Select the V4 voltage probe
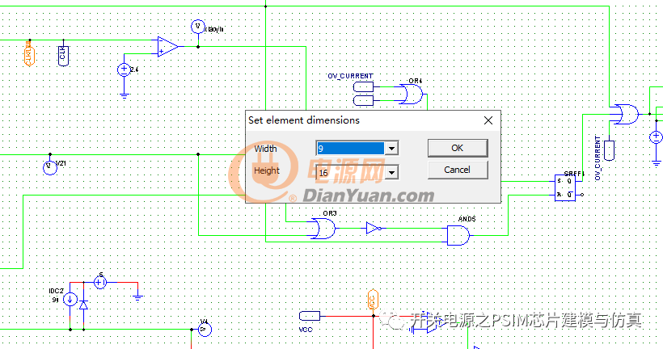Viewport: 663px width, 349px height. (205, 329)
